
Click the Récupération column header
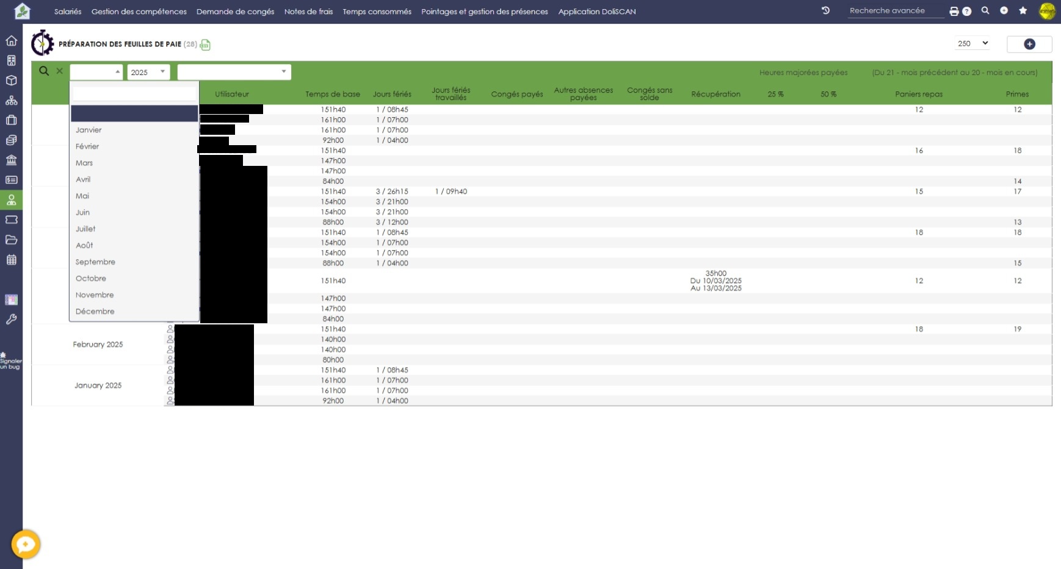[x=715, y=94]
